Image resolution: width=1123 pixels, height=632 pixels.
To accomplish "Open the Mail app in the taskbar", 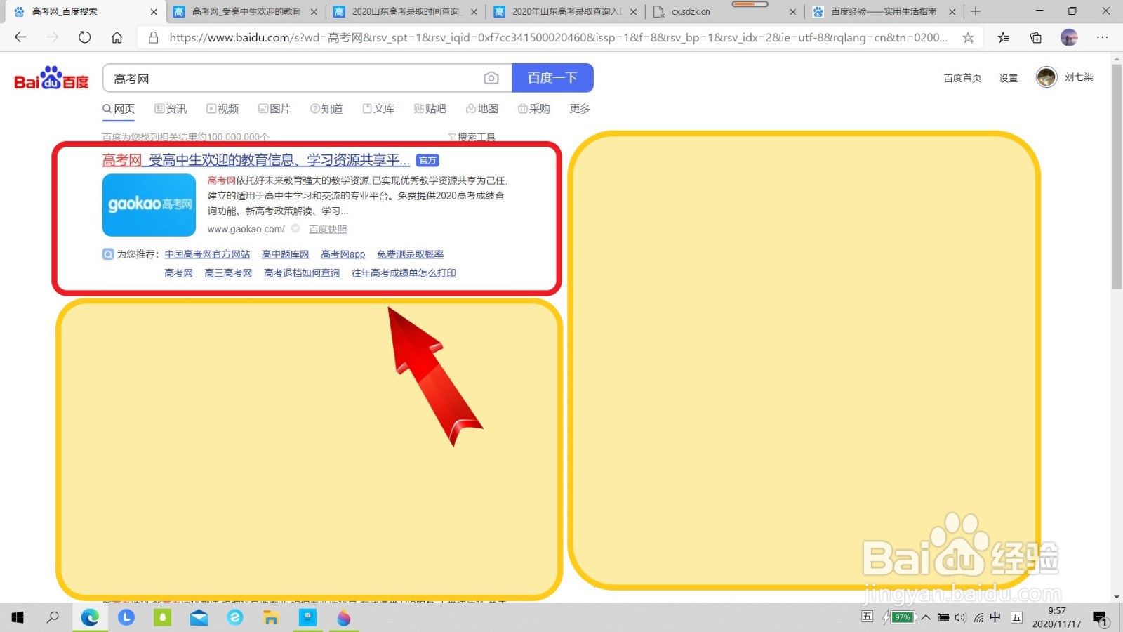I will click(199, 617).
